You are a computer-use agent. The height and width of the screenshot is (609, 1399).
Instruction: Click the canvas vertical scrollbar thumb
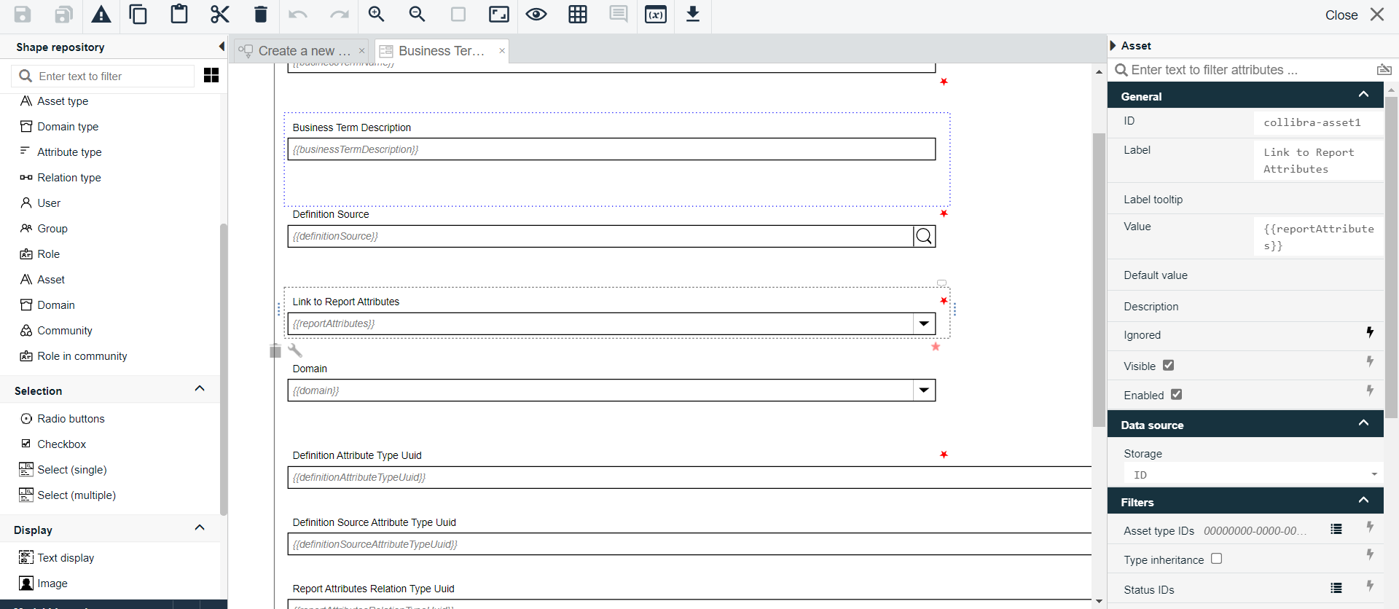(1099, 280)
